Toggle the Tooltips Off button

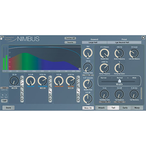(x=70, y=38)
